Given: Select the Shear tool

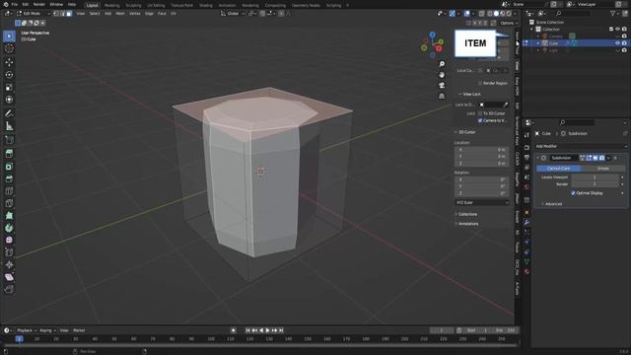Looking at the screenshot, I should 9,277.
